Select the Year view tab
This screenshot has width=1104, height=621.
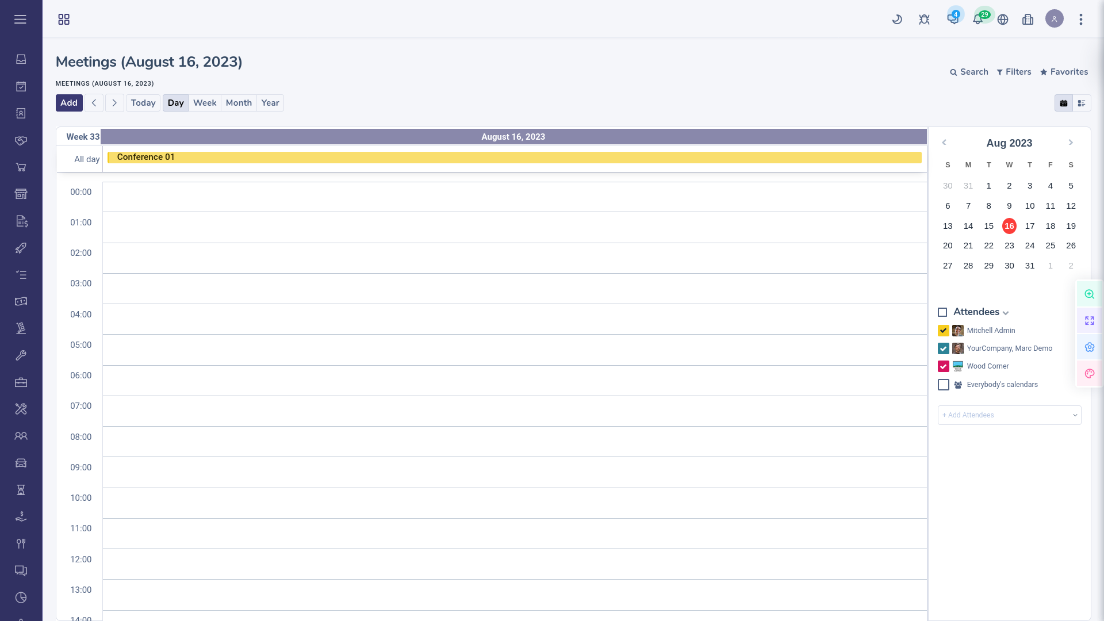tap(270, 103)
